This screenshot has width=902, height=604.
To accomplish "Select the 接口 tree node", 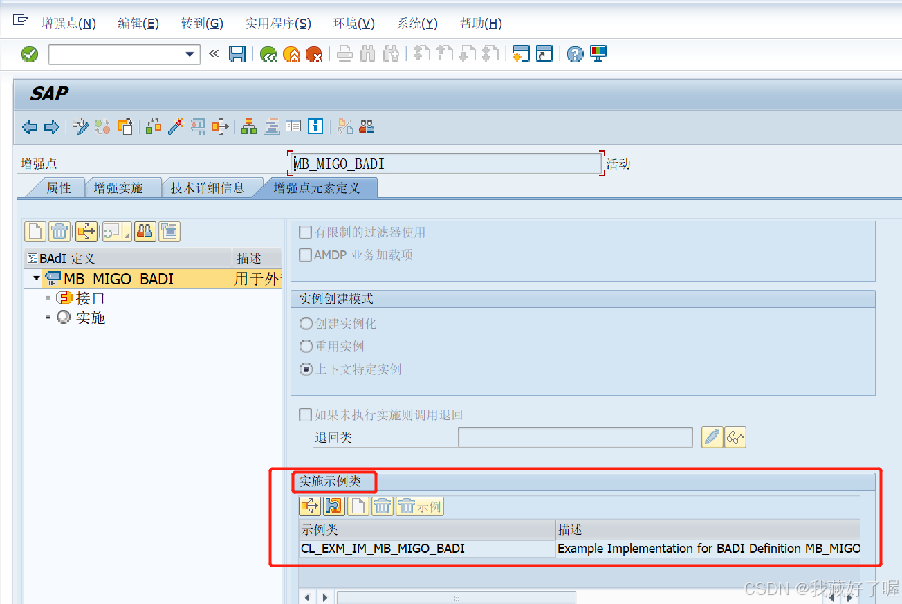I will pyautogui.click(x=91, y=298).
